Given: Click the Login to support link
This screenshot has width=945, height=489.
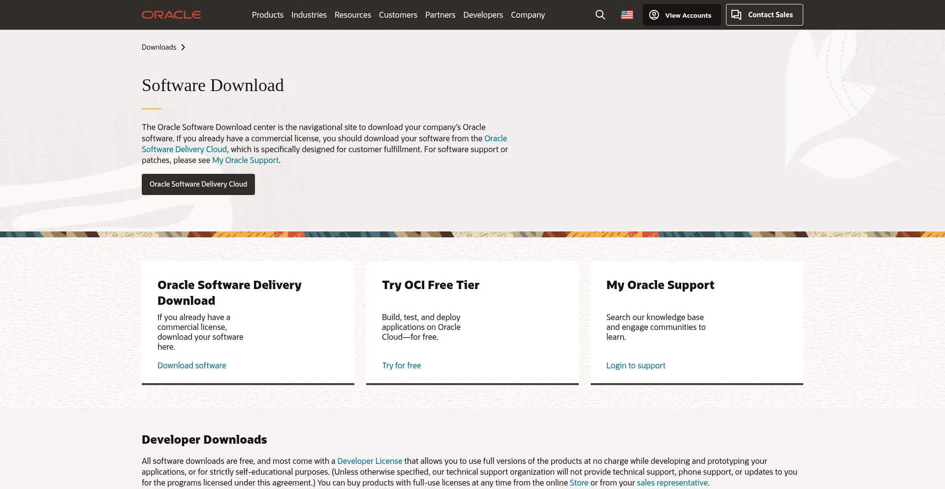Looking at the screenshot, I should point(636,365).
